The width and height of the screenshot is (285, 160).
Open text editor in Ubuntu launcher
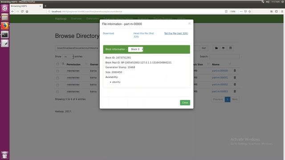coord(5,44)
